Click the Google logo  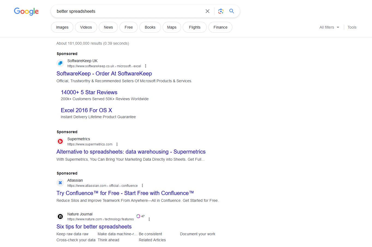[26, 11]
